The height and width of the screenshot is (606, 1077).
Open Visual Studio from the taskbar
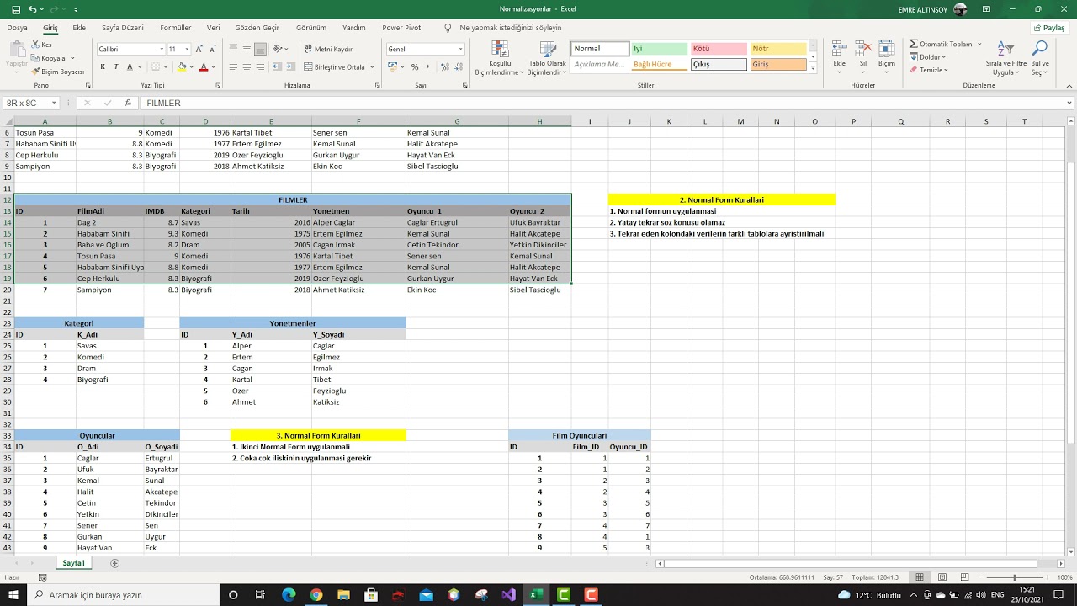point(507,595)
